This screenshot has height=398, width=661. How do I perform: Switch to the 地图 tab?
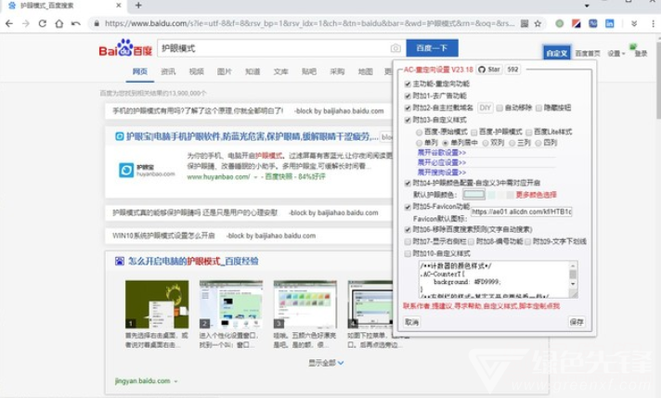click(x=366, y=71)
